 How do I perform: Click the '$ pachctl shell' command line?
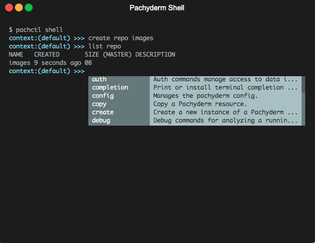tap(36, 30)
